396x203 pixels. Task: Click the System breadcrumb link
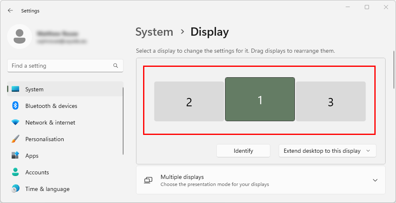tap(154, 32)
